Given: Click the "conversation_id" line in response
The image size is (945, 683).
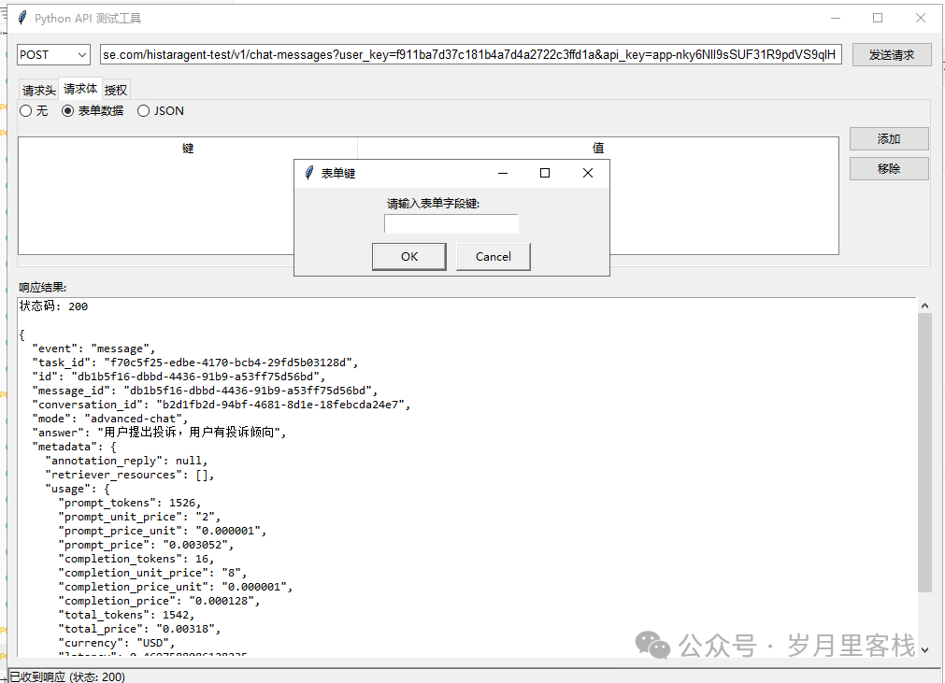Looking at the screenshot, I should coord(222,405).
